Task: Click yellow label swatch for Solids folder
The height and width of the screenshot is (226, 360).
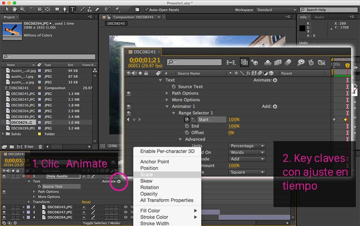Action: [39, 134]
